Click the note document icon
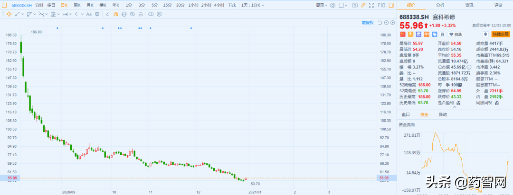513x195 pixels. pyautogui.click(x=442, y=34)
